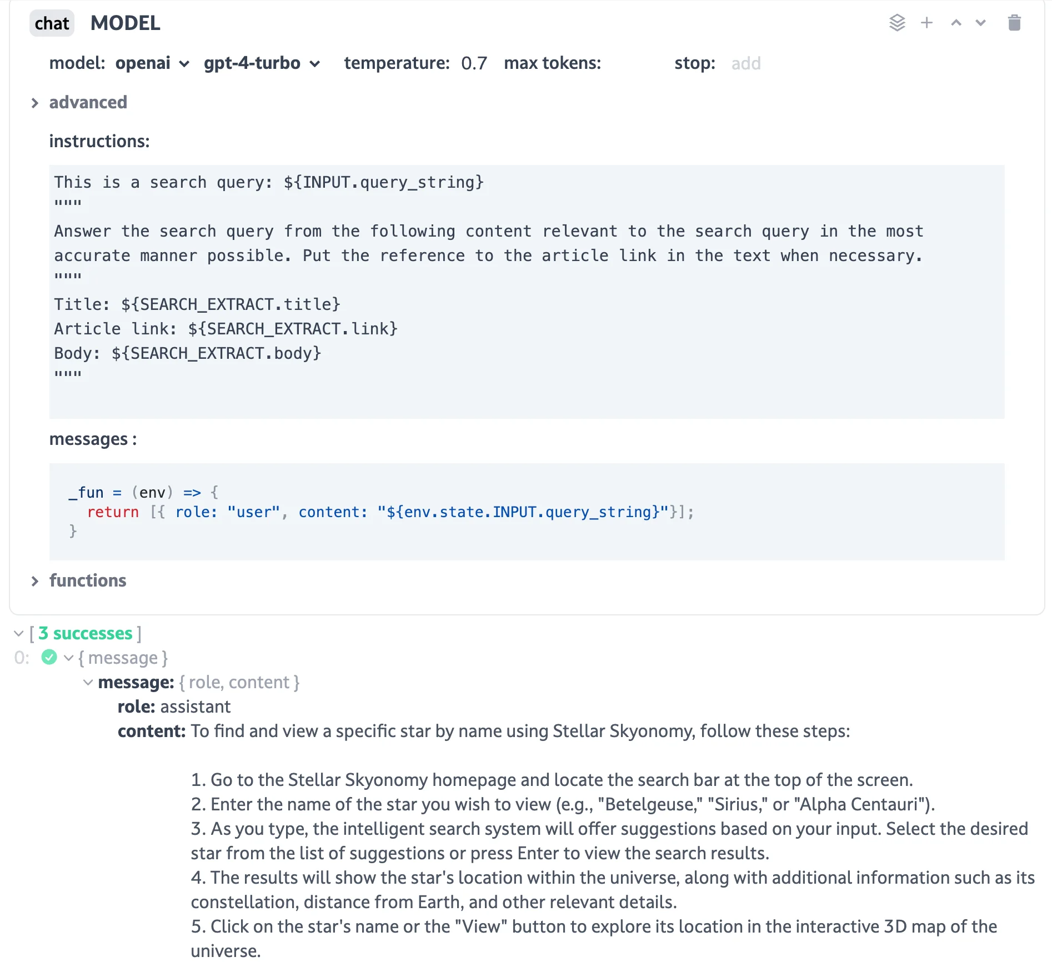Edit the temperature value 0.7
The height and width of the screenshot is (972, 1052).
pos(474,63)
